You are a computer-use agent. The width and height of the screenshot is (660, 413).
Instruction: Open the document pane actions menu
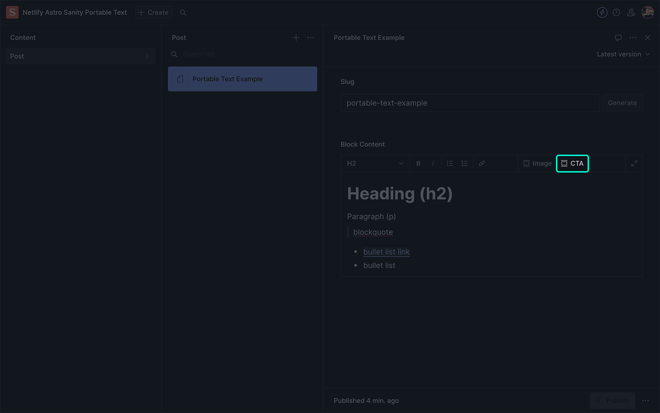click(x=633, y=38)
